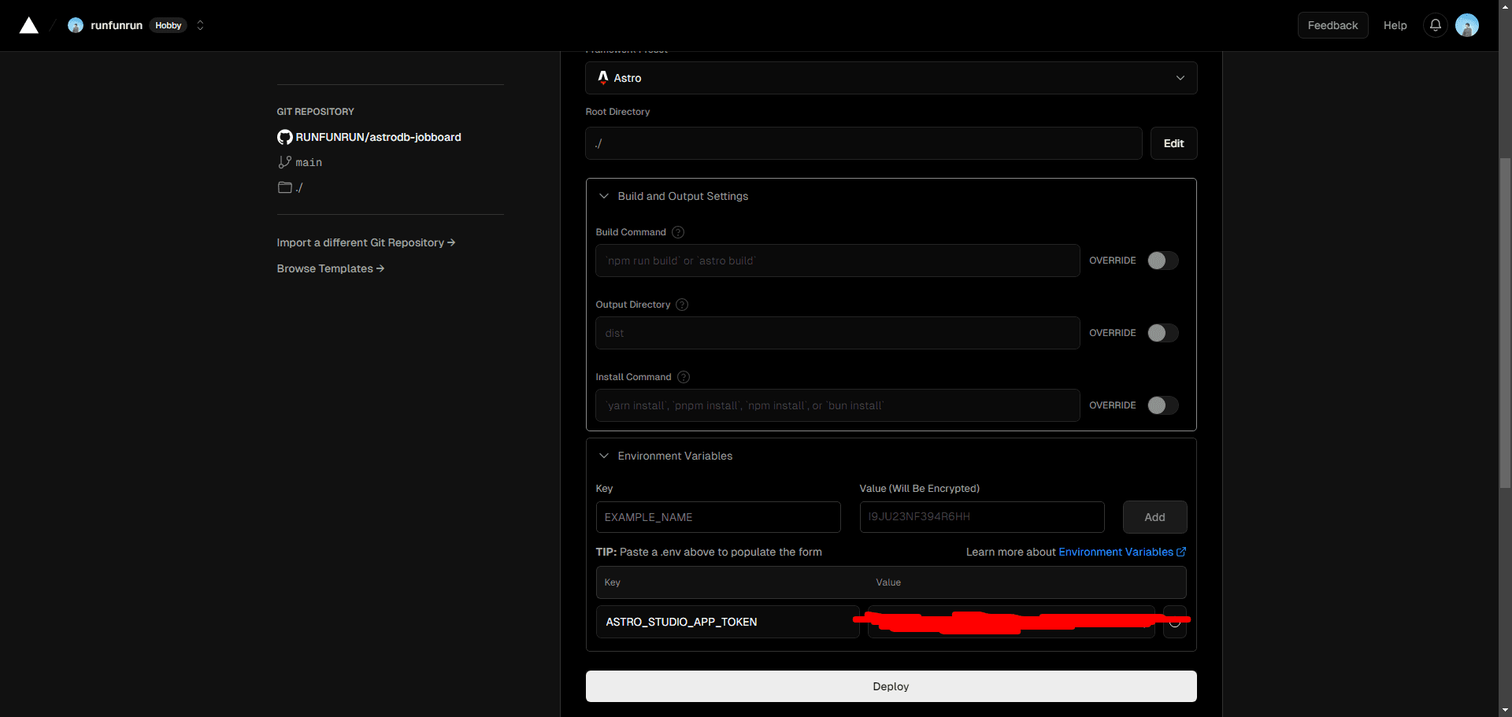
Task: Click the Deploy button
Action: tap(891, 686)
